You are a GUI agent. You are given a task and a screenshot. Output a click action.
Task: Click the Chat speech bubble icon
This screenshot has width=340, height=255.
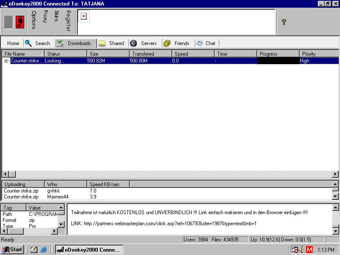tap(200, 43)
